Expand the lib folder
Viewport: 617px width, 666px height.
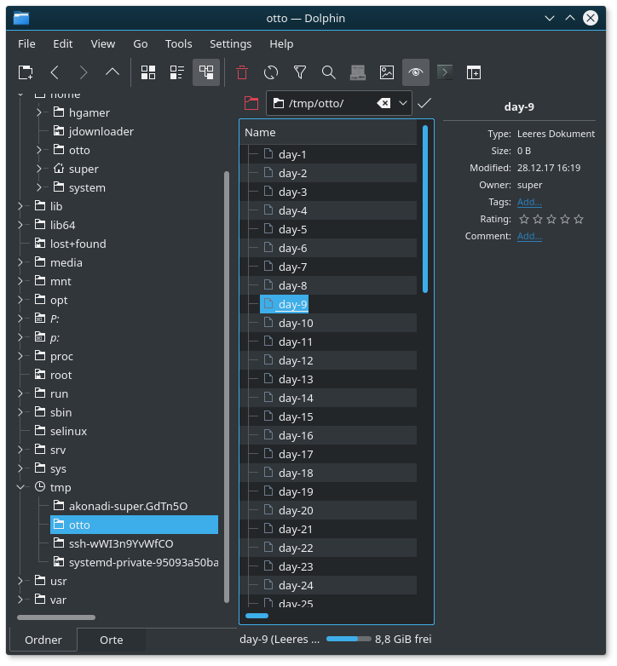pos(20,206)
